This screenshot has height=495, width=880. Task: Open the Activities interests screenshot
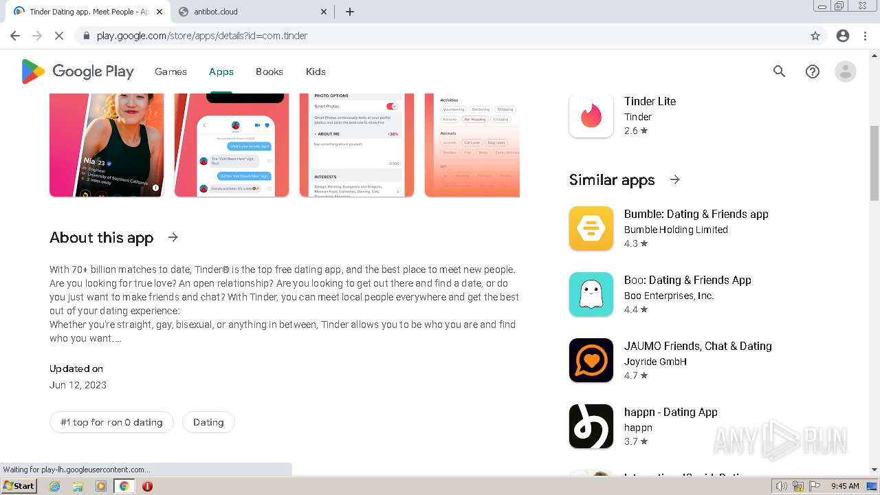coord(472,145)
